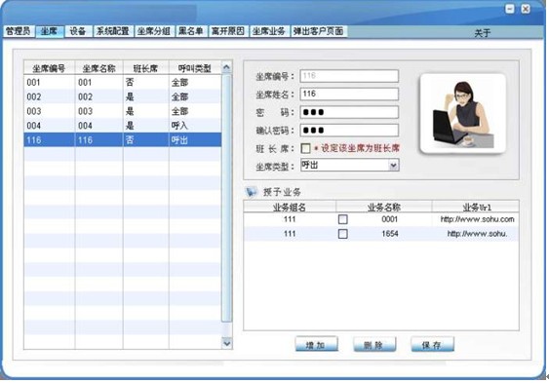Click the 坐席编号 column header
This screenshot has width=549, height=383.
pyautogui.click(x=49, y=68)
